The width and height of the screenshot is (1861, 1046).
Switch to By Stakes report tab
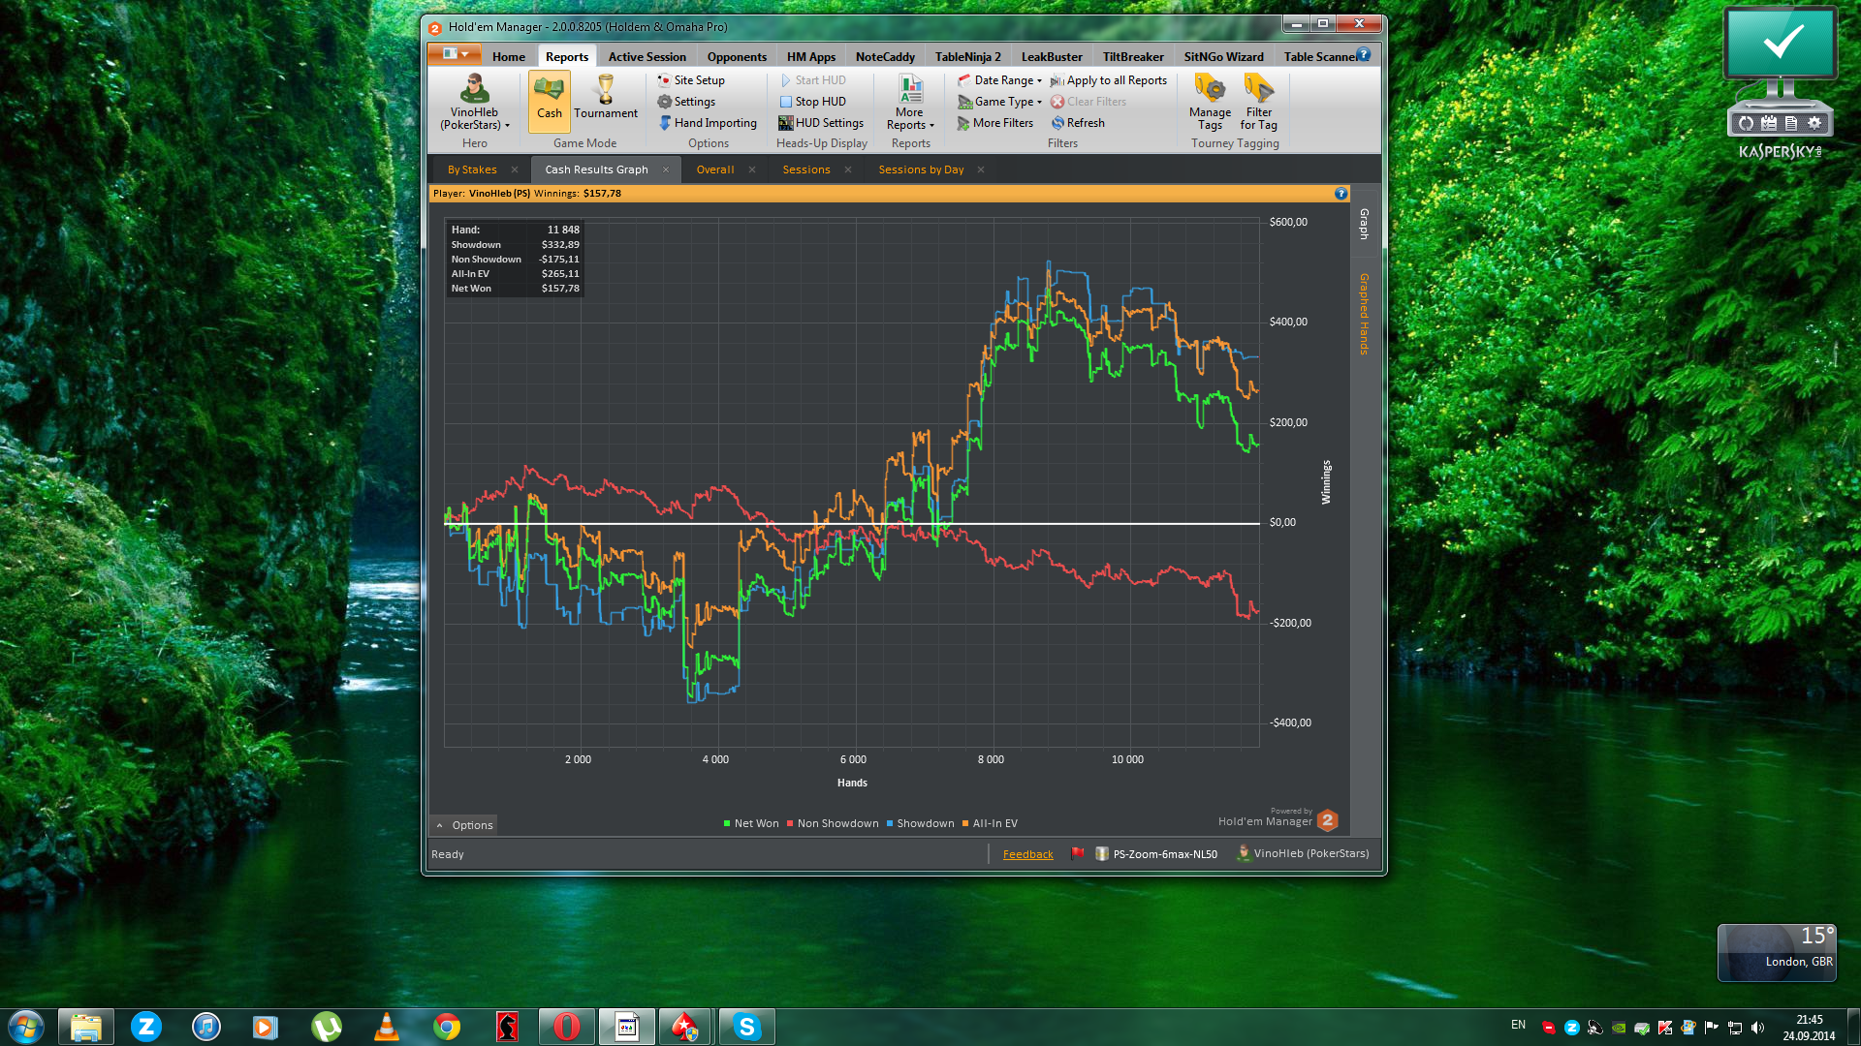[472, 169]
